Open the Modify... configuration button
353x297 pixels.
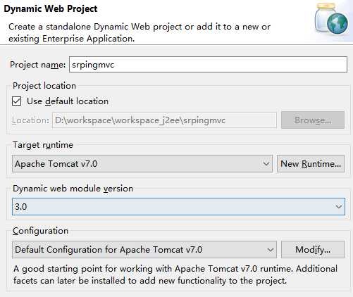pos(313,249)
